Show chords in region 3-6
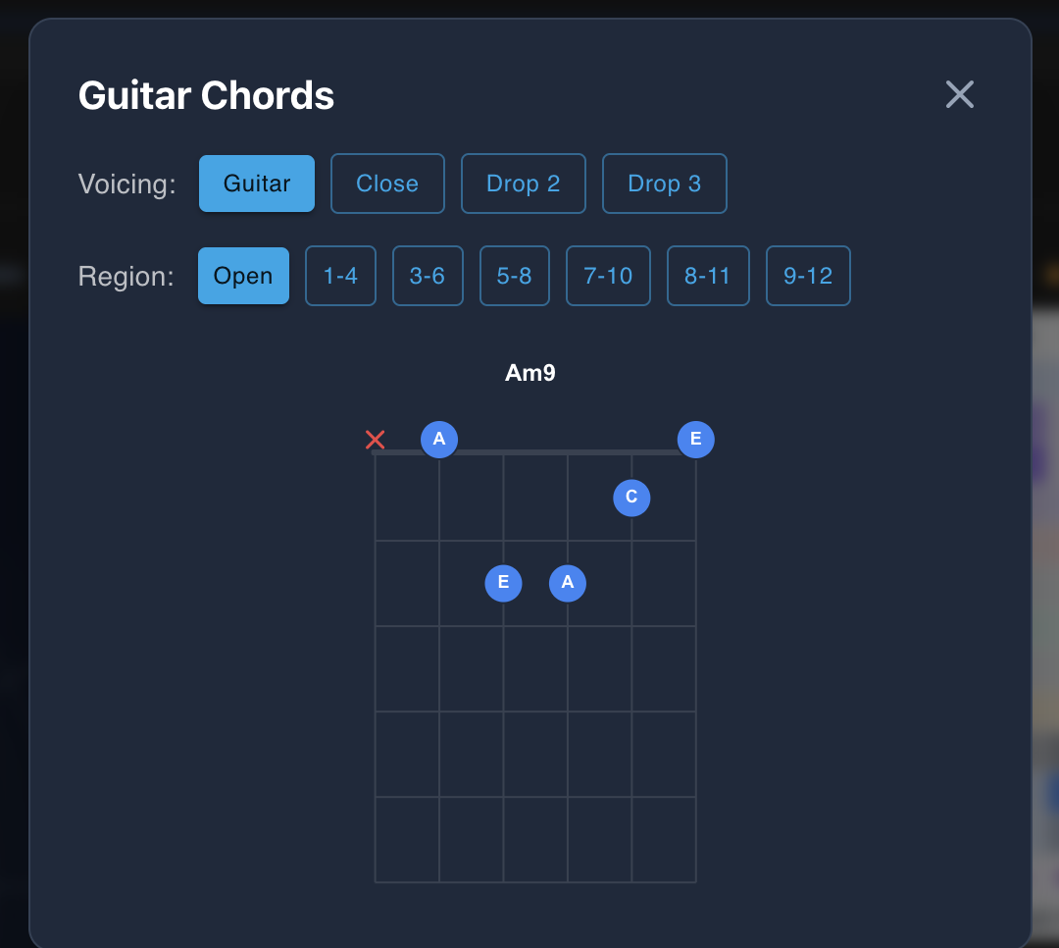 pos(428,276)
